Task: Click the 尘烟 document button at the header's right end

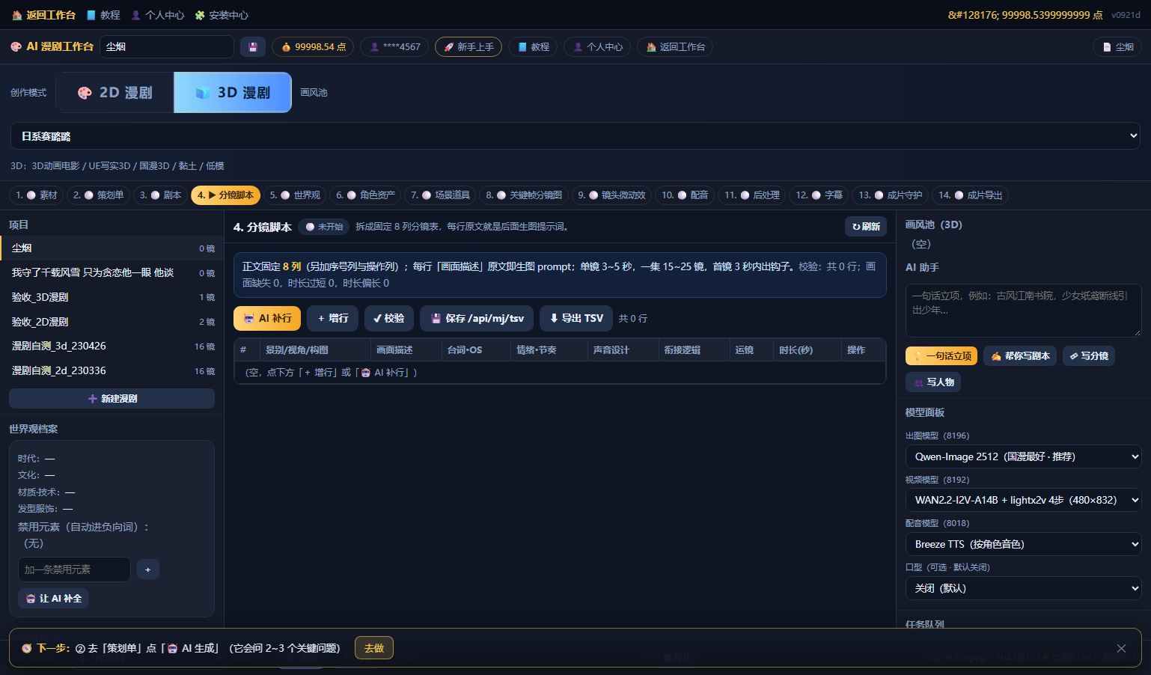Action: coord(1118,47)
